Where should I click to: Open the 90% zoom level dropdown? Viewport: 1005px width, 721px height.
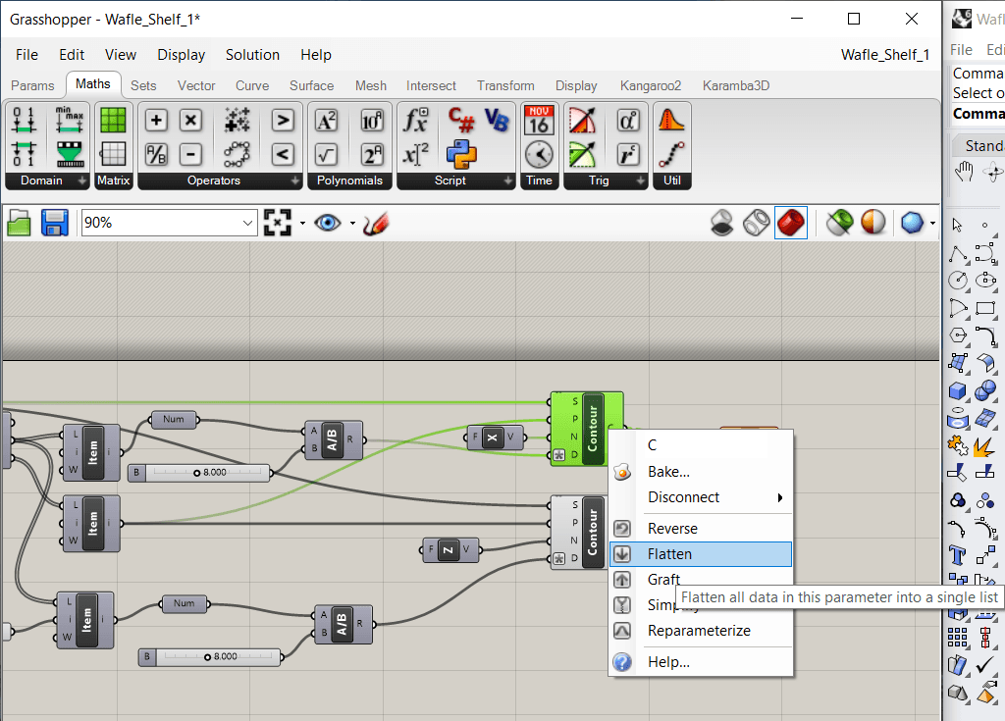point(248,224)
